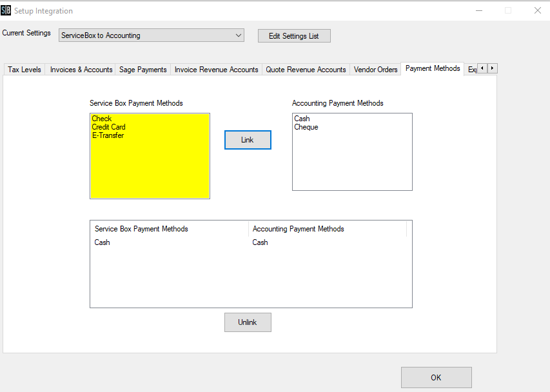The width and height of the screenshot is (550, 392).
Task: Click Service Box Payment Methods column header
Action: click(170, 229)
